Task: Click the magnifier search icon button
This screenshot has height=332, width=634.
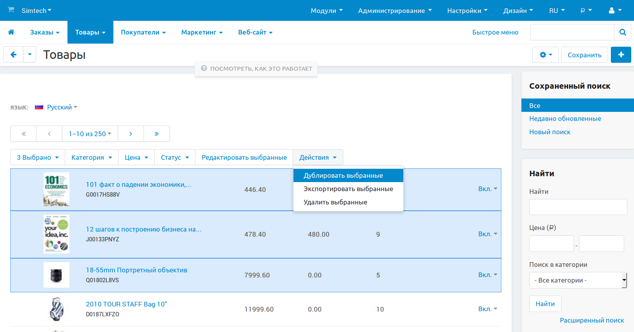Action: point(622,32)
